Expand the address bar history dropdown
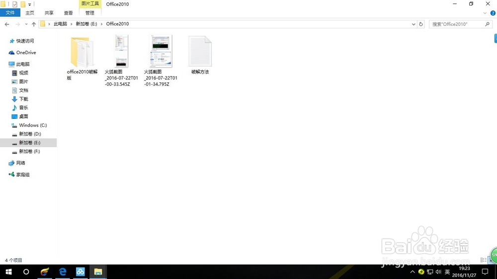Screen dimensions: 497x279 [x=414, y=24]
